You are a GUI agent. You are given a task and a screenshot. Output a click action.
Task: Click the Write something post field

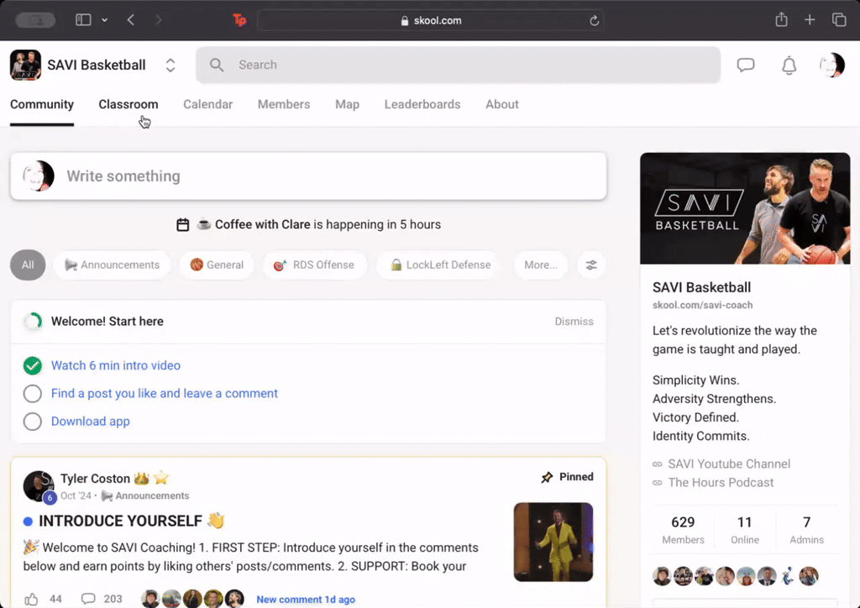[336, 176]
